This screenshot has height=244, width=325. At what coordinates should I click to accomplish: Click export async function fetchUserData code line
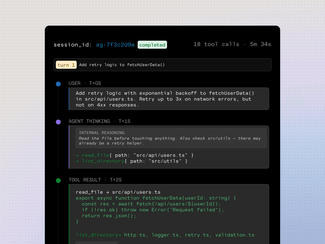coord(156,198)
